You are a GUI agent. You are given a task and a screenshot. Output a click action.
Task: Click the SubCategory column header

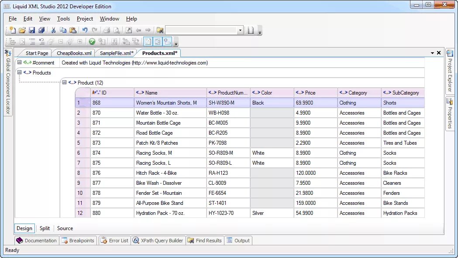tap(403, 93)
